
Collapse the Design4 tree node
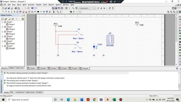coord(3,36)
